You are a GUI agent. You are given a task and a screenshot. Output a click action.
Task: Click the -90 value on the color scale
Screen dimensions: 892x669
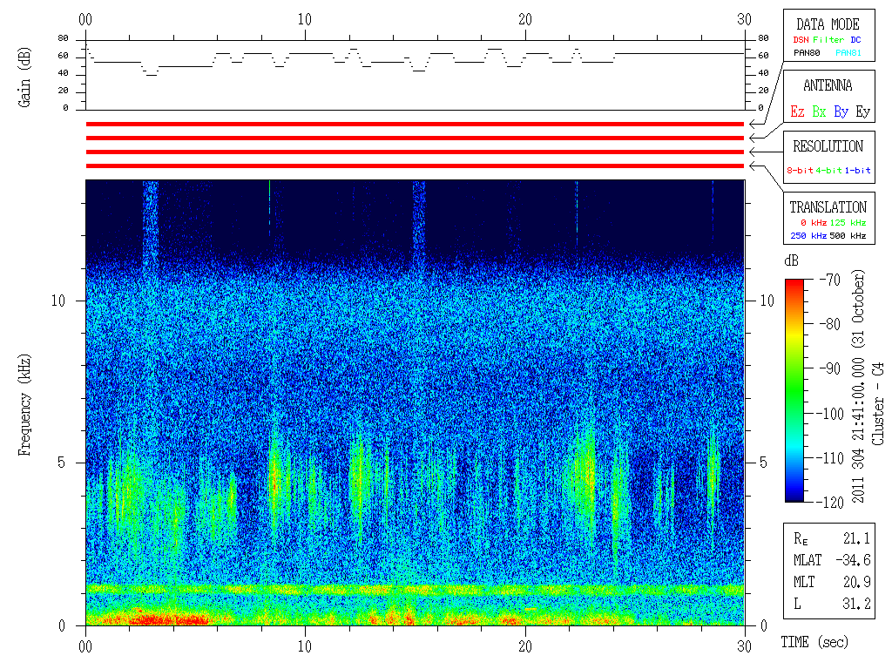point(830,368)
